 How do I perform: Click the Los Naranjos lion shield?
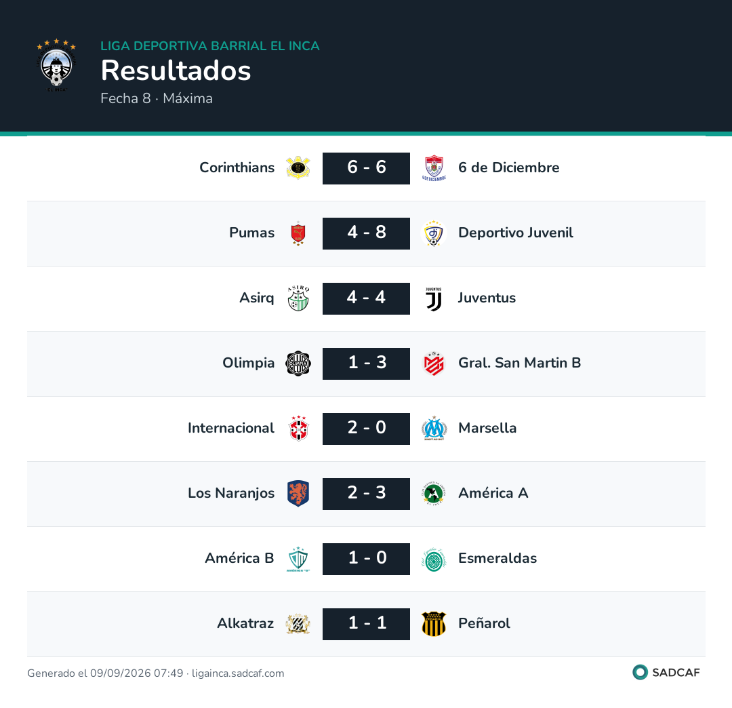coord(298,494)
